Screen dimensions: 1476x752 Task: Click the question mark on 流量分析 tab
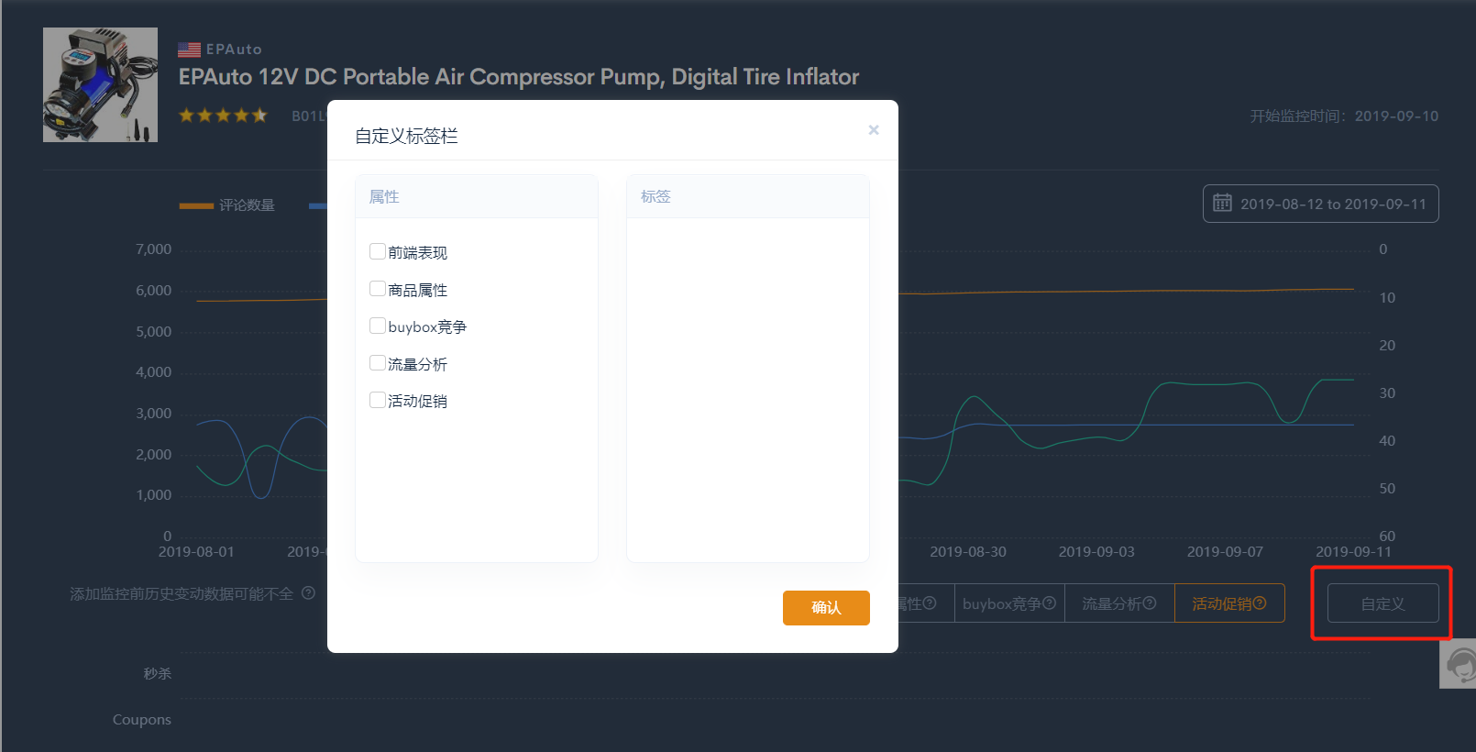point(1150,603)
